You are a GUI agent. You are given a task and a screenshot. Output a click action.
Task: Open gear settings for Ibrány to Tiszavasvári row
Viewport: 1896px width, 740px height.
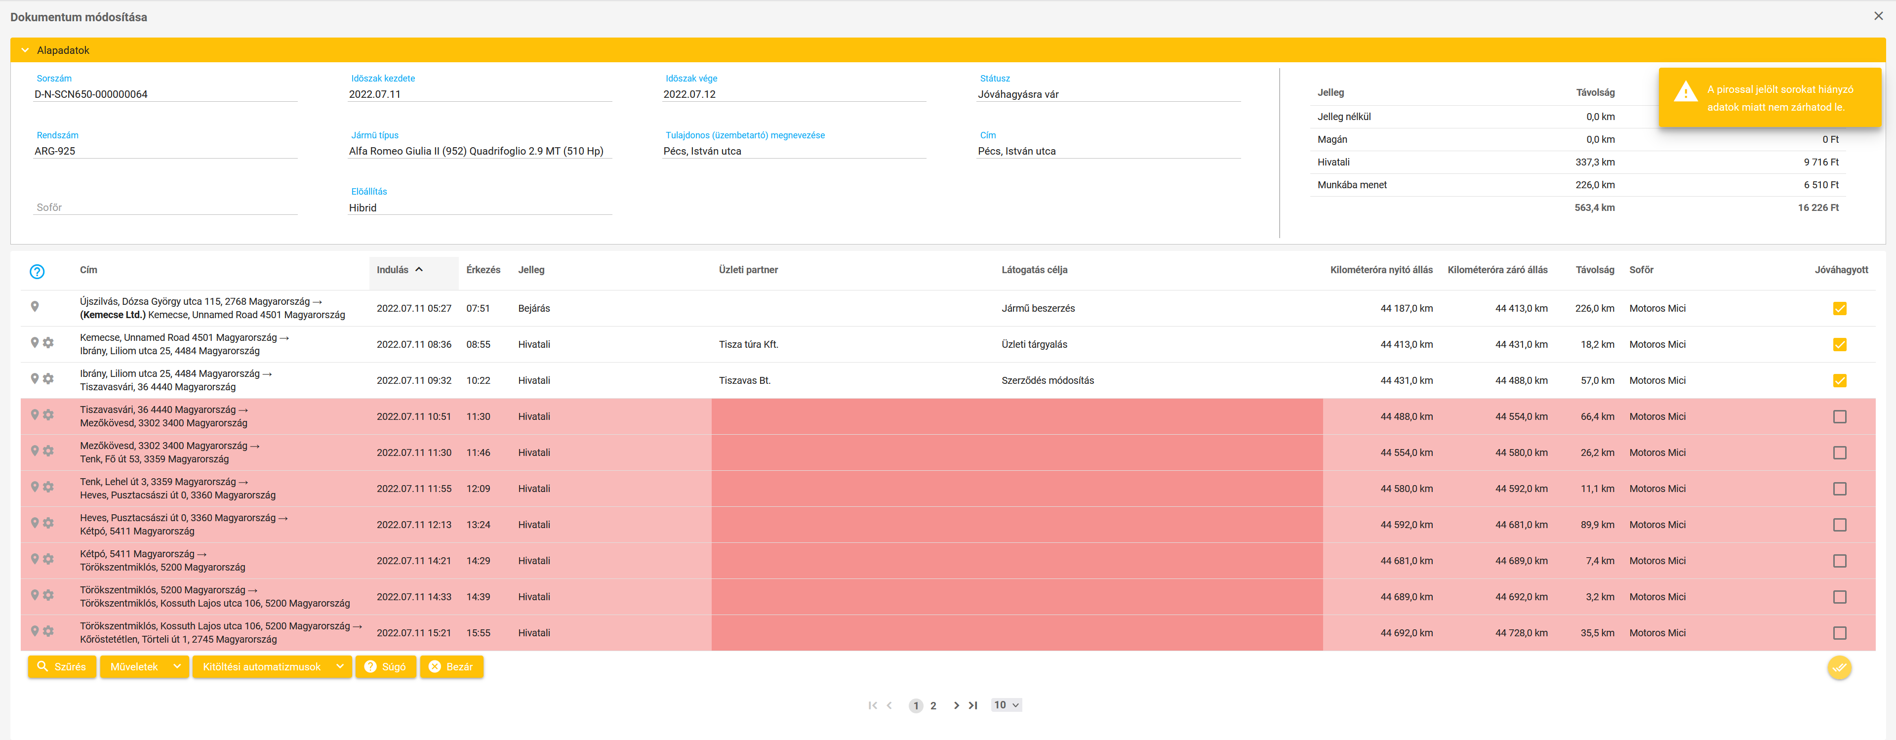pyautogui.click(x=48, y=378)
